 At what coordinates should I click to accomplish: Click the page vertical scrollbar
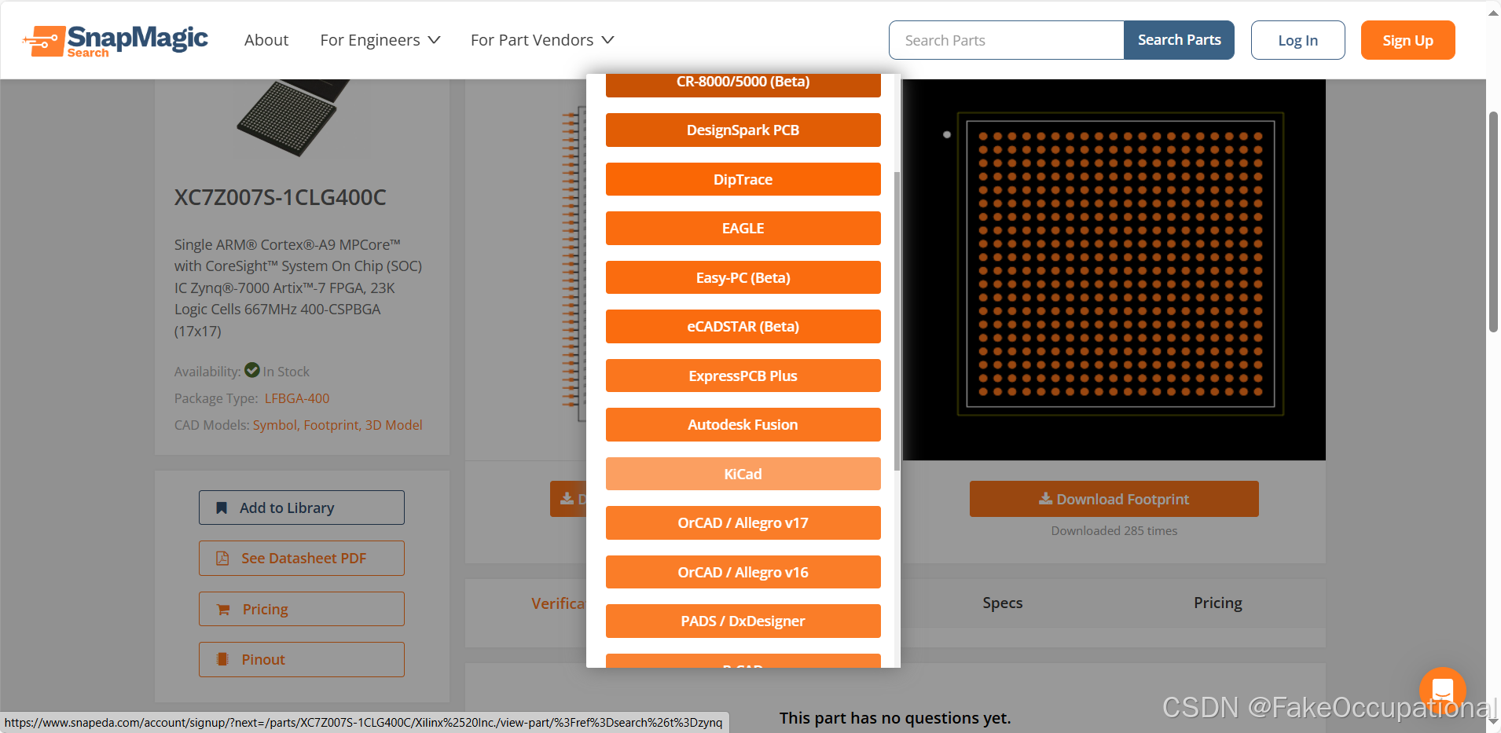(x=1493, y=222)
